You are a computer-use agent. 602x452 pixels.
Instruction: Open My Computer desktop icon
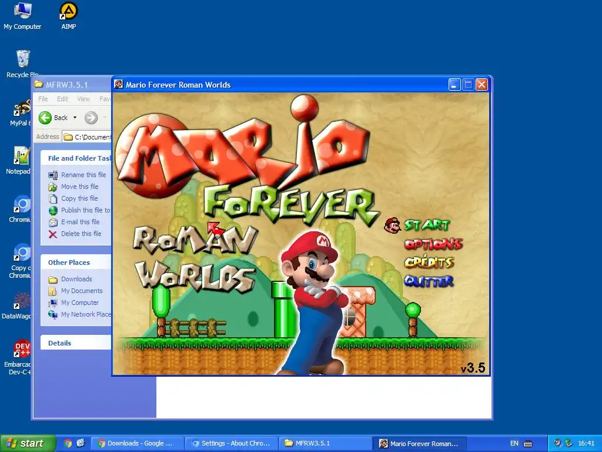pyautogui.click(x=22, y=16)
